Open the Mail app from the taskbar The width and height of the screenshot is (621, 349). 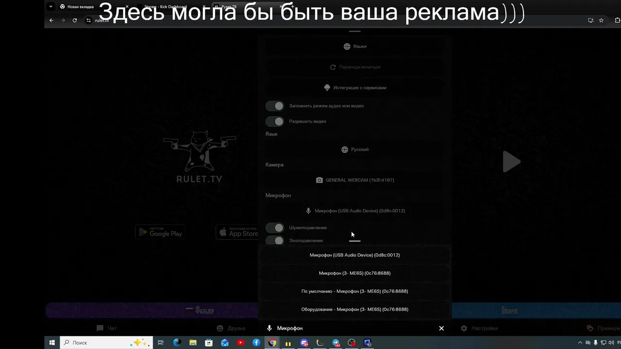225,343
